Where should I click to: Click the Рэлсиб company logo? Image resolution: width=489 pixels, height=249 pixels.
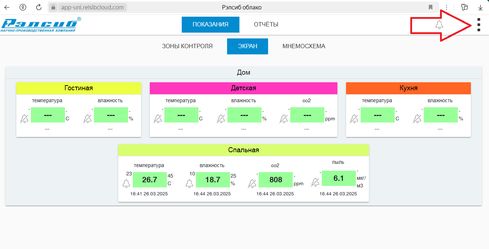[x=41, y=25]
